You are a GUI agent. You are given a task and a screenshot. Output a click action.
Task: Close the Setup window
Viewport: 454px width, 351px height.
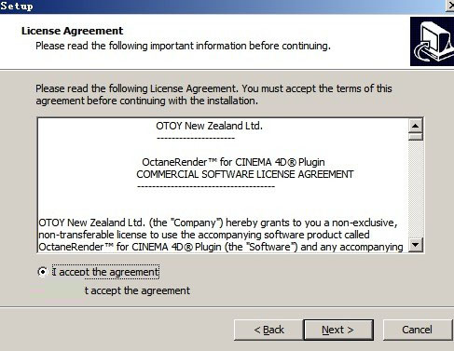pos(450,6)
